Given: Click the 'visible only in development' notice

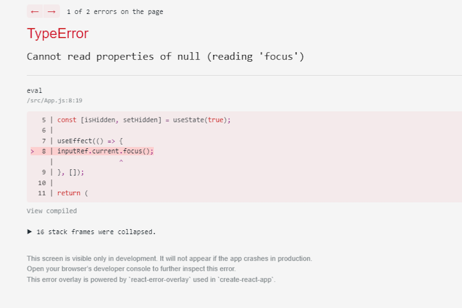Looking at the screenshot, I should (x=170, y=259).
